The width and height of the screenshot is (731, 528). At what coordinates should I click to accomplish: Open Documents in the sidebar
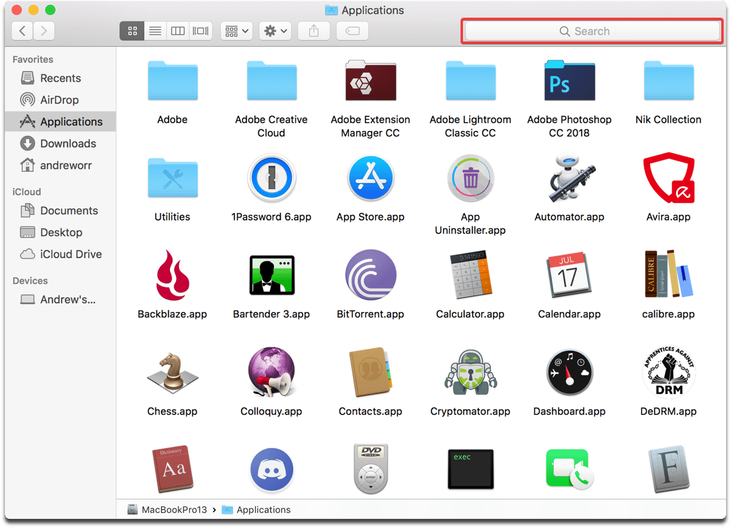(60, 211)
